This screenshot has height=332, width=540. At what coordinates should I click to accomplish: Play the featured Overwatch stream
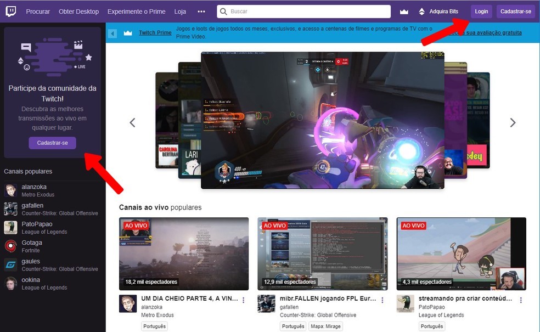322,120
